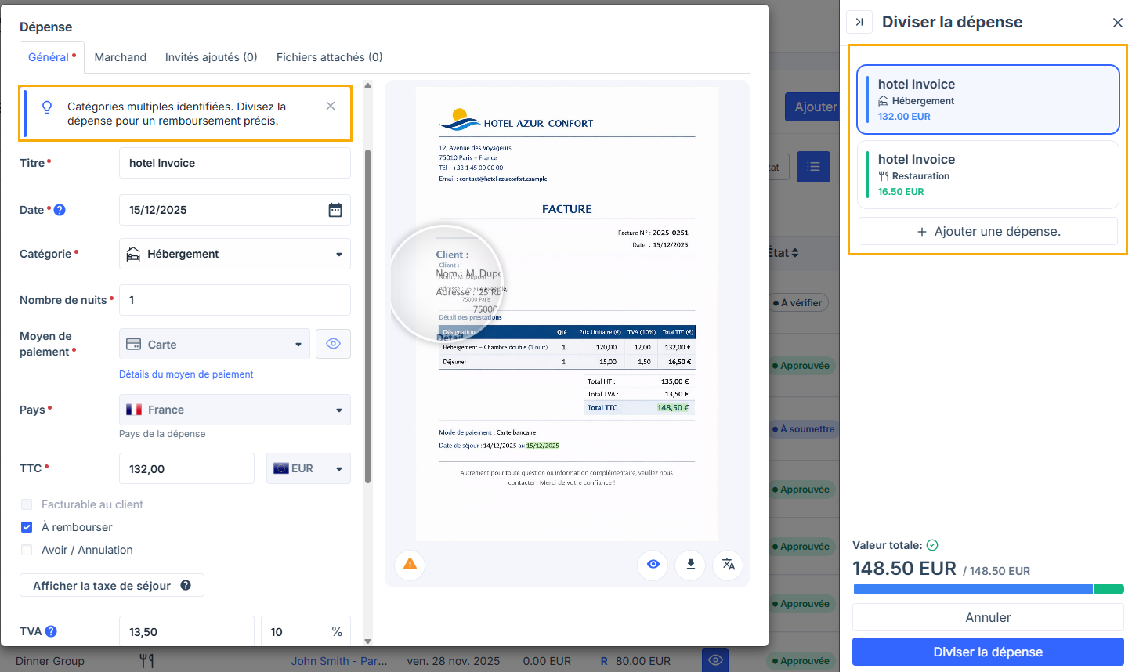Open Détails du moyen de paiement link
The height and width of the screenshot is (672, 1132).
pyautogui.click(x=186, y=374)
